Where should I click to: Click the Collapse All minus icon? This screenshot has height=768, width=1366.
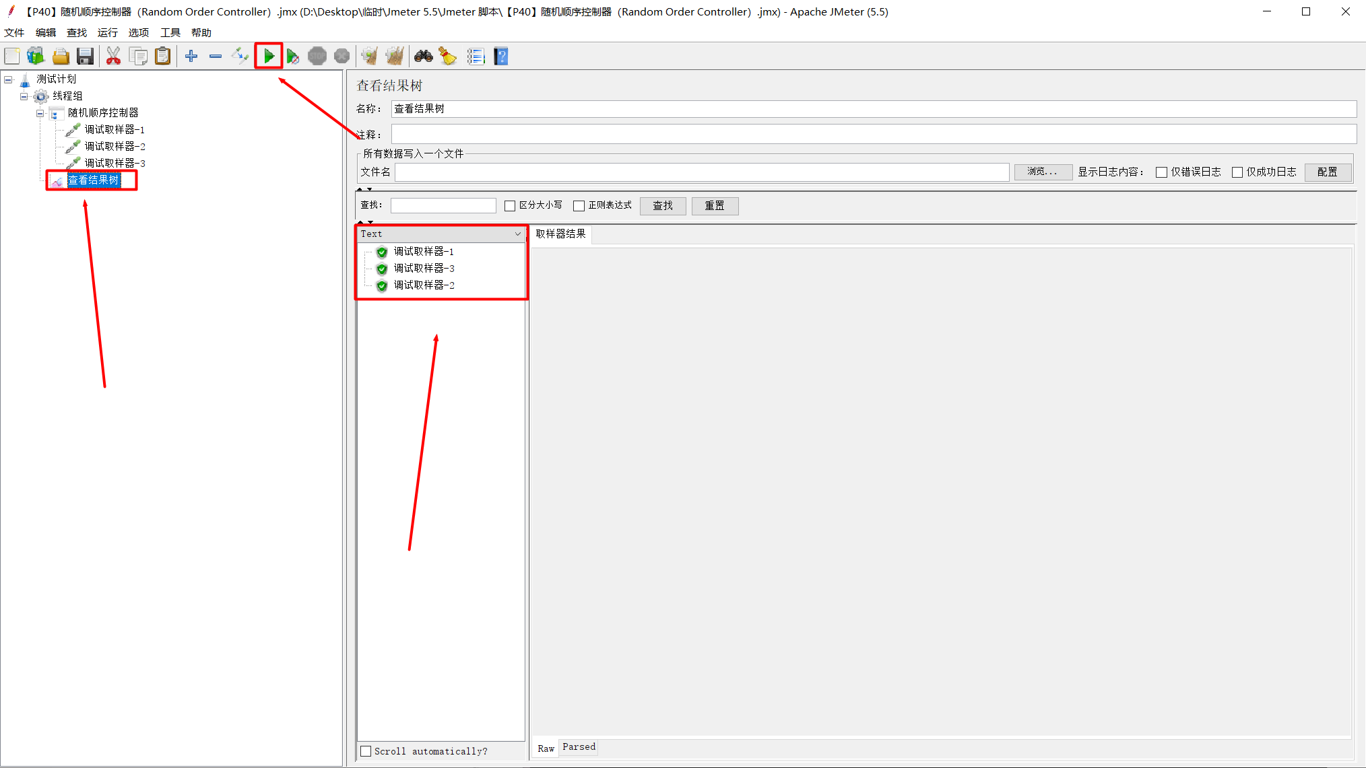(x=216, y=57)
